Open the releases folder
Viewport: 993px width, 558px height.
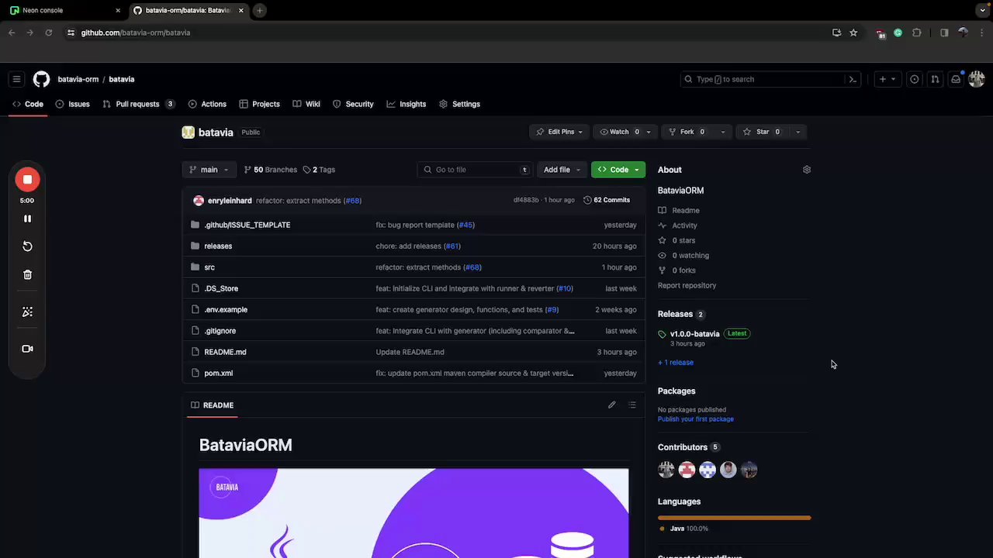(218, 246)
